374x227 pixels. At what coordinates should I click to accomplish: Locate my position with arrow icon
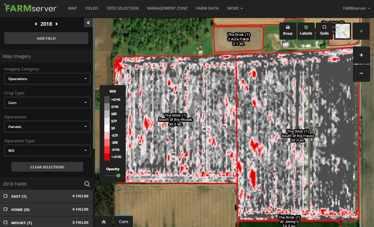tap(361, 31)
